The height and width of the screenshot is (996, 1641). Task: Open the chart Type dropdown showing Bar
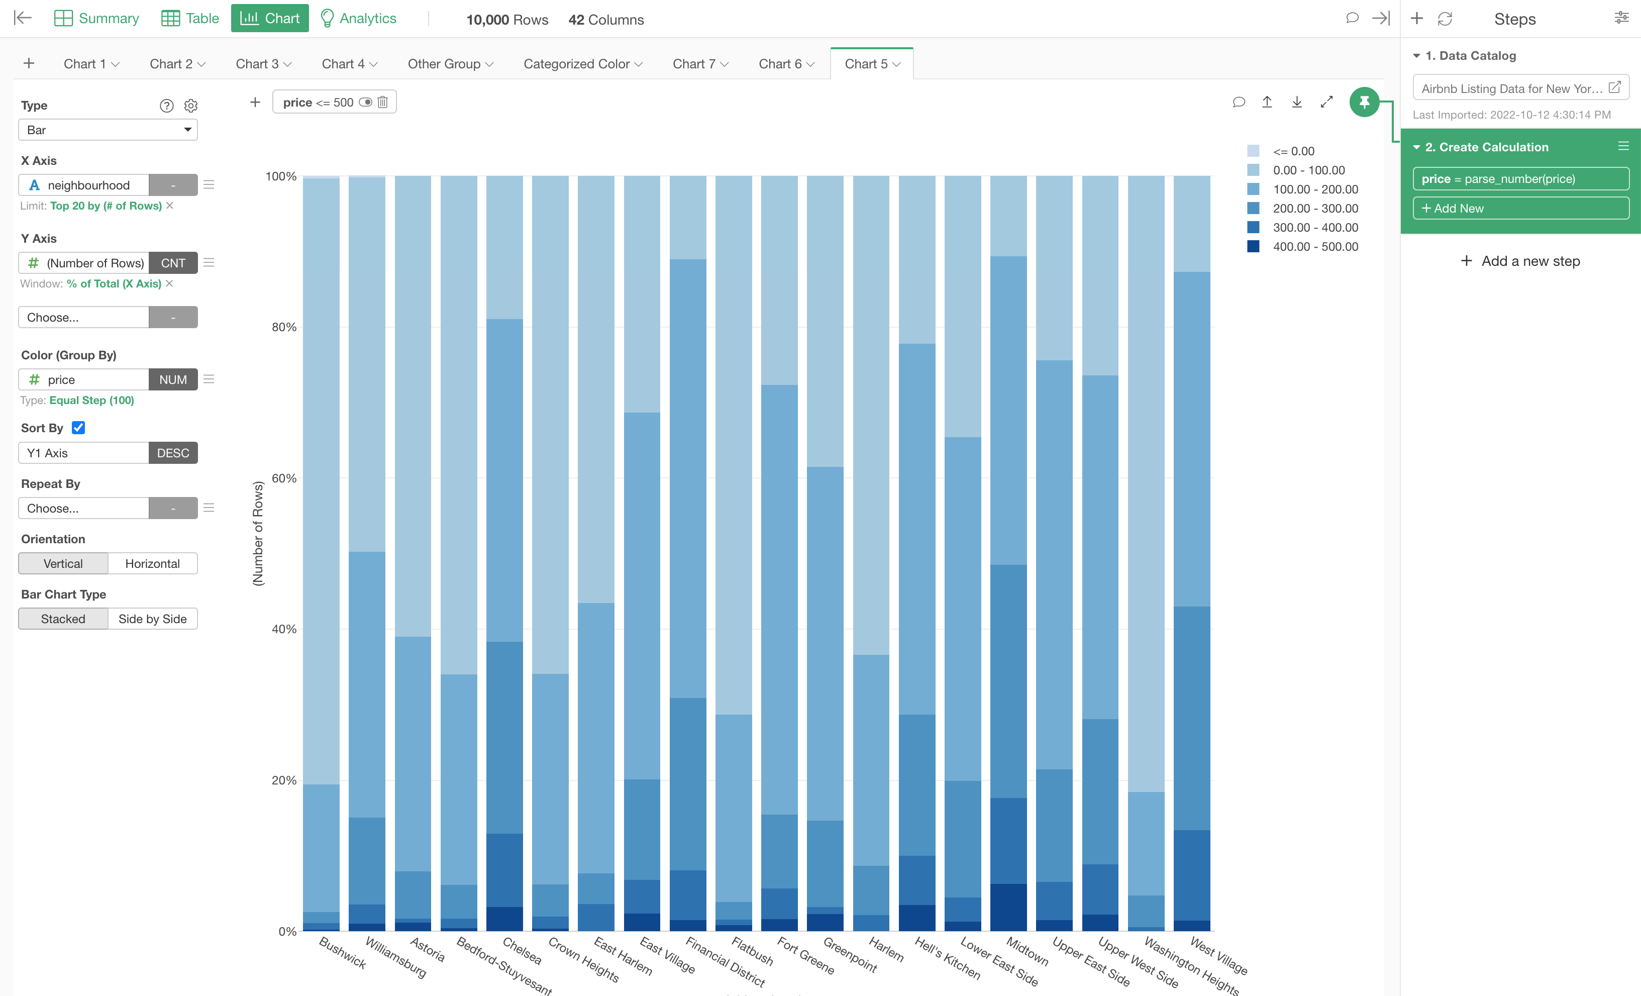(108, 129)
